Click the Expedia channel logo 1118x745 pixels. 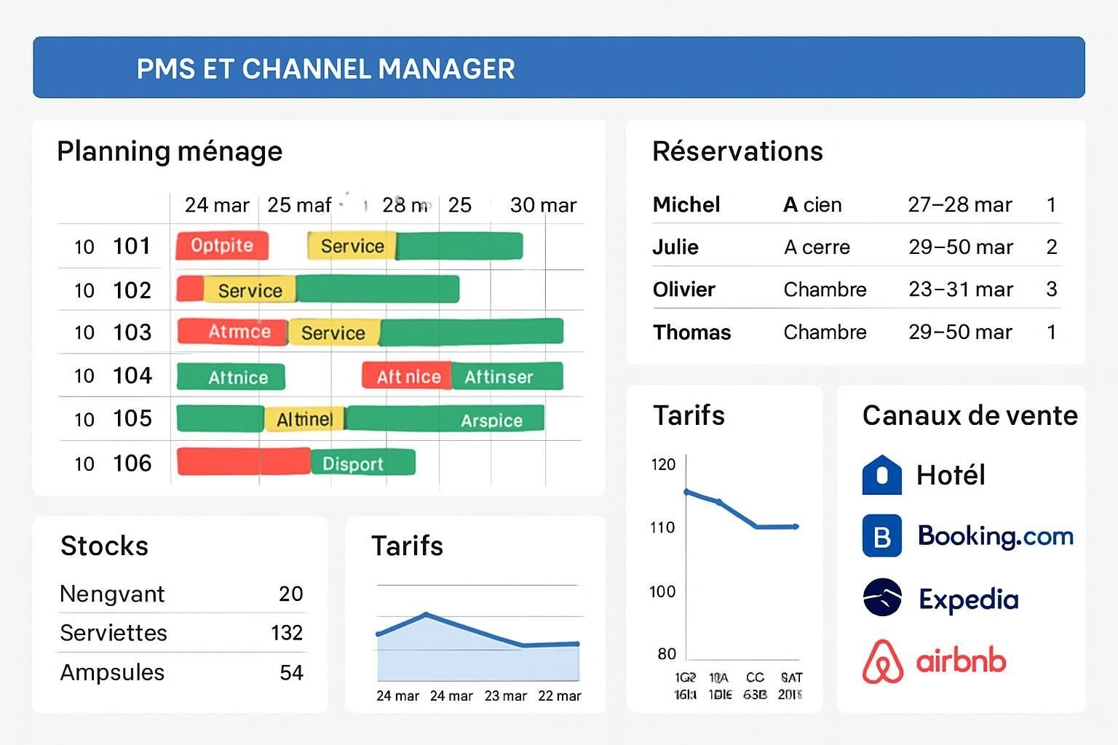(x=881, y=598)
